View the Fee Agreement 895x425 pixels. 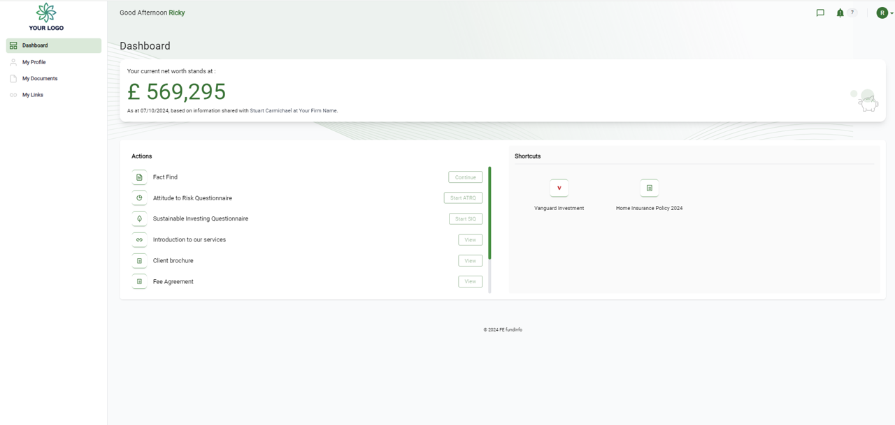point(471,282)
